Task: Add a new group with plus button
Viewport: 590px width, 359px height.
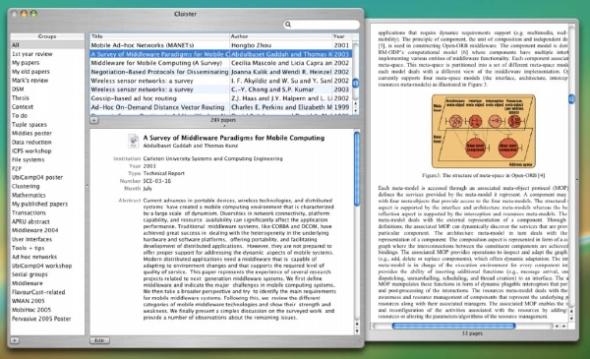Action: point(15,340)
